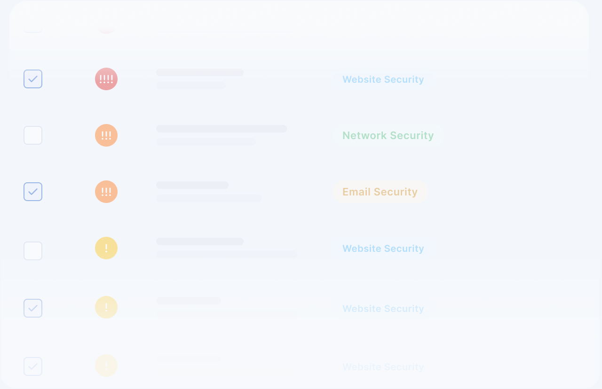Click the yellow severity icon in bottom-most faded row
The height and width of the screenshot is (389, 602).
pyautogui.click(x=106, y=366)
